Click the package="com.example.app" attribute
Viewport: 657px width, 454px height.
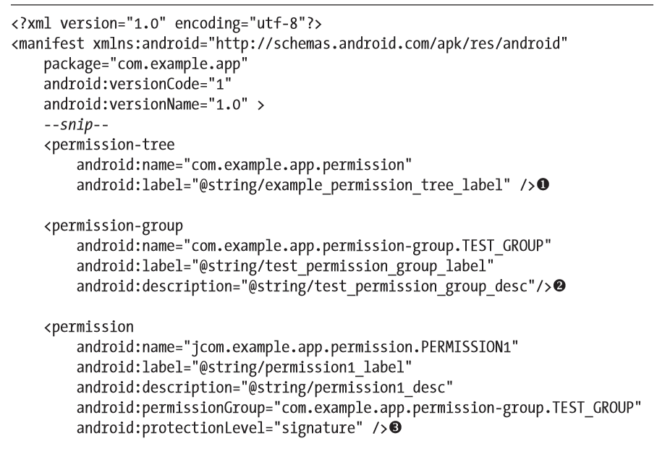tap(146, 64)
